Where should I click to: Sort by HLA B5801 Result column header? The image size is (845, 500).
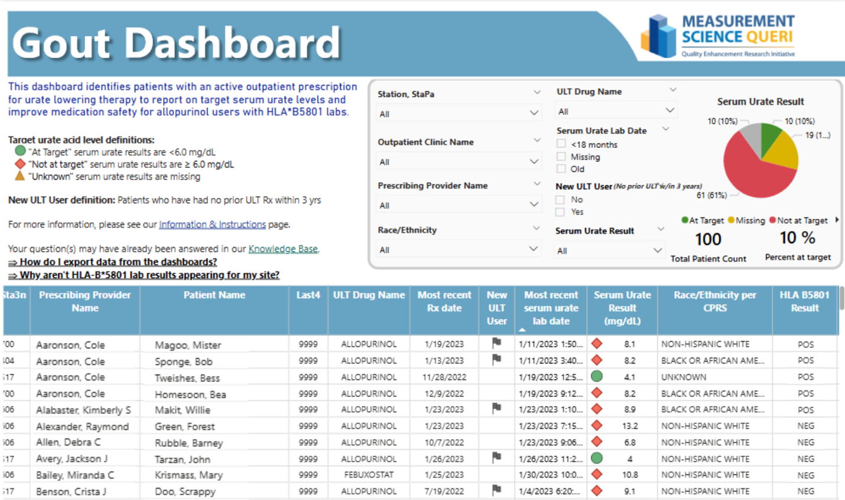[x=804, y=301]
